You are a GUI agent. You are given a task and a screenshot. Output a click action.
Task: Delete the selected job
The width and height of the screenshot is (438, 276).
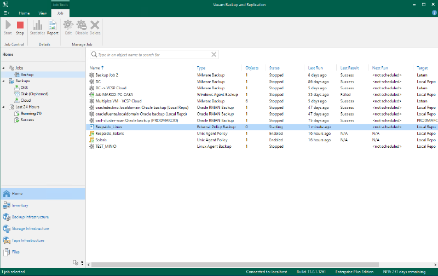pos(95,27)
